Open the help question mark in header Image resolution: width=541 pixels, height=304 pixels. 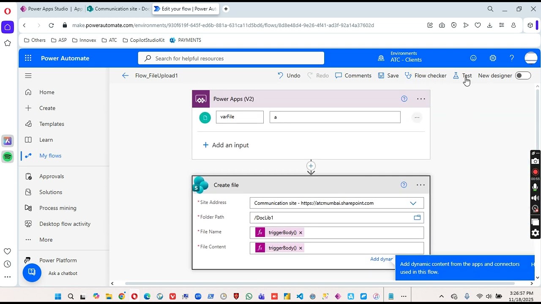512,58
